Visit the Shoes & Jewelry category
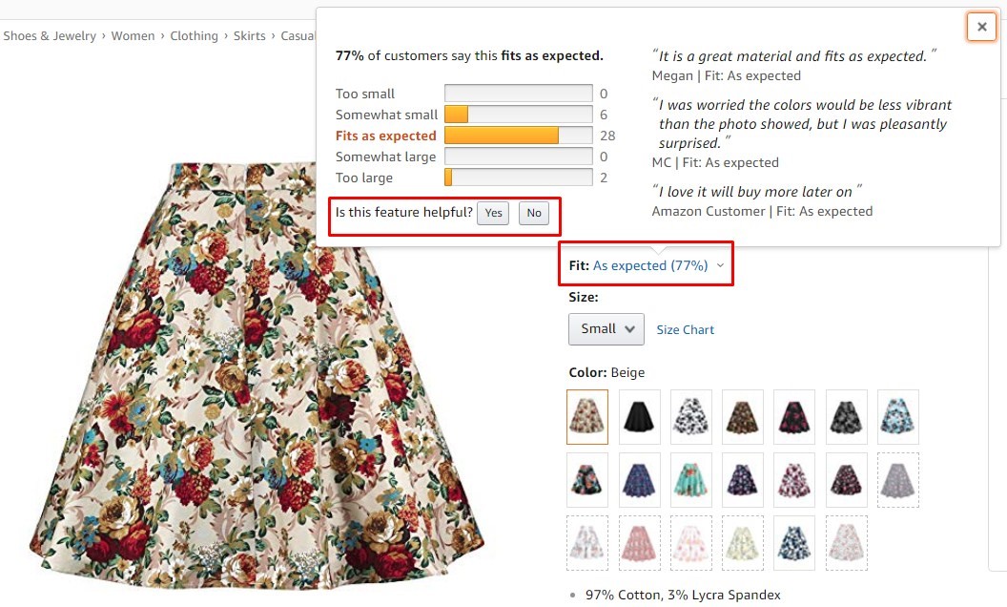 (50, 35)
